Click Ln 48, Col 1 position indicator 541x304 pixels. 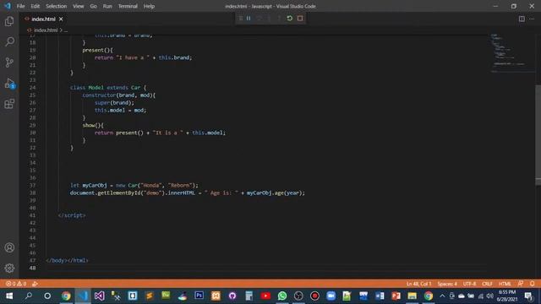click(x=418, y=284)
